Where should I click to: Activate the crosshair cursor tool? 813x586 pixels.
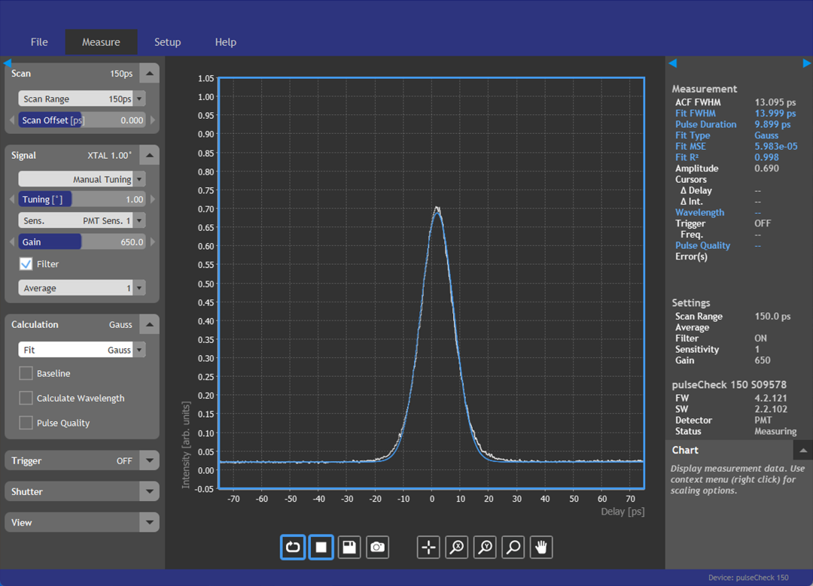tap(428, 547)
